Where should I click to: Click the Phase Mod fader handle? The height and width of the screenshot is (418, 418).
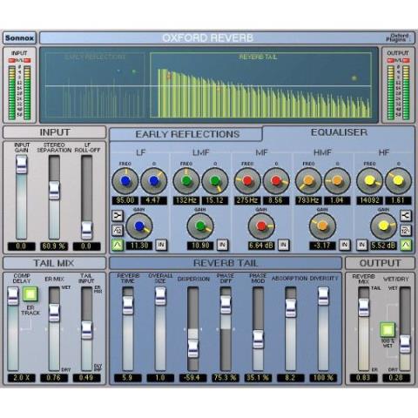tap(258, 340)
